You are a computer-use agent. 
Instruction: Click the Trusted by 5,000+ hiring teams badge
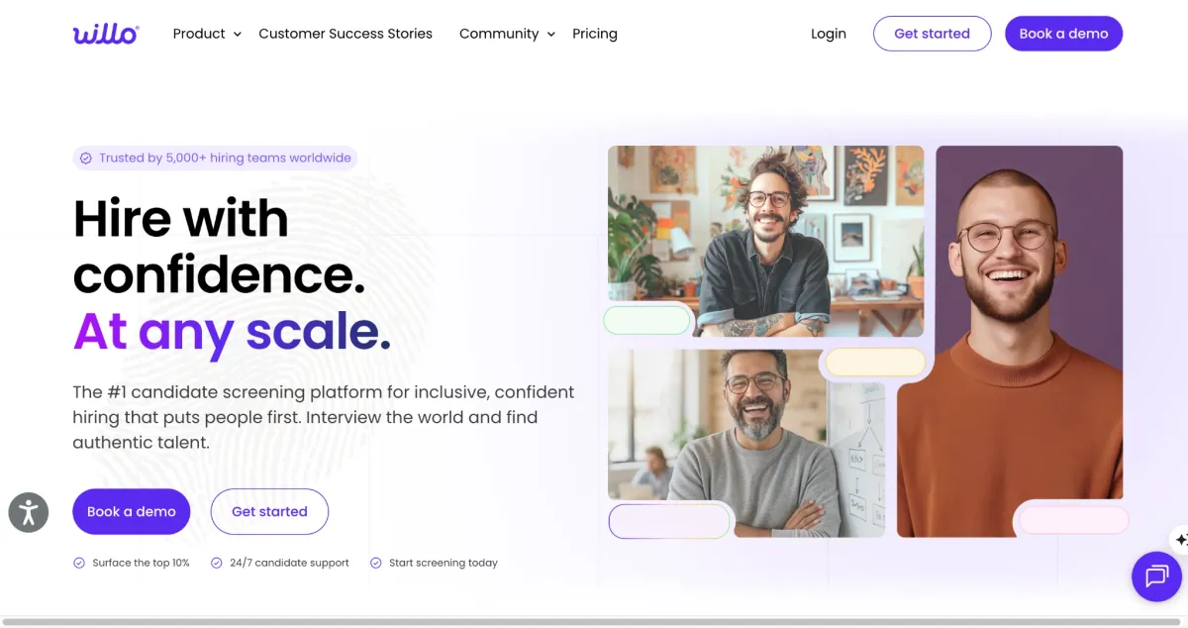215,158
